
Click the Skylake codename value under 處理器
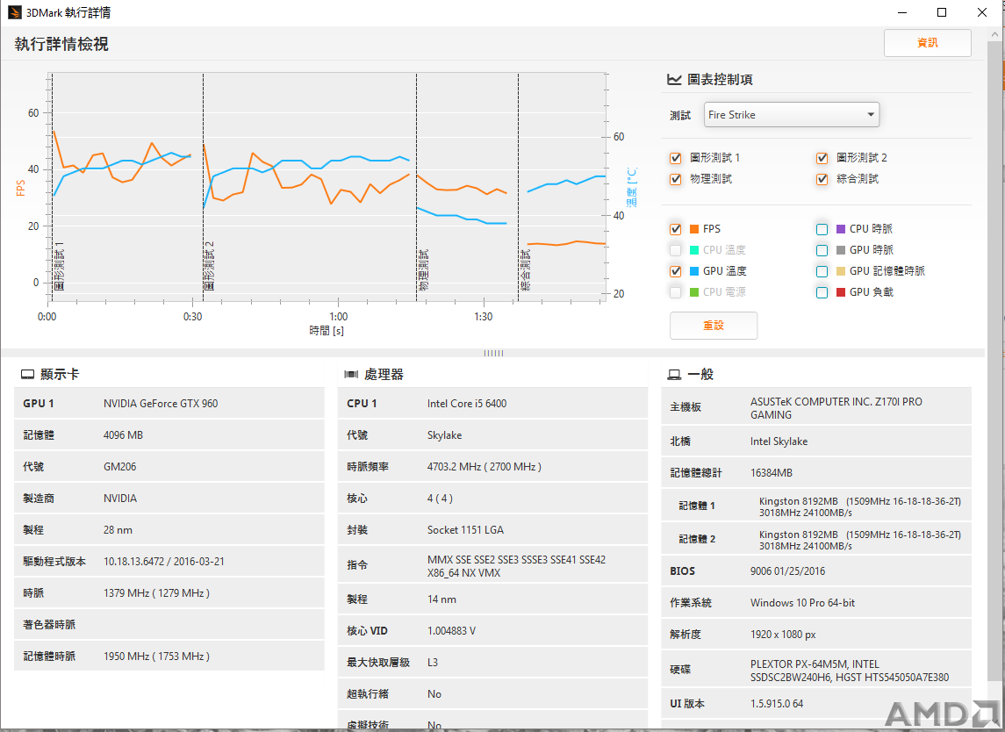pos(445,435)
